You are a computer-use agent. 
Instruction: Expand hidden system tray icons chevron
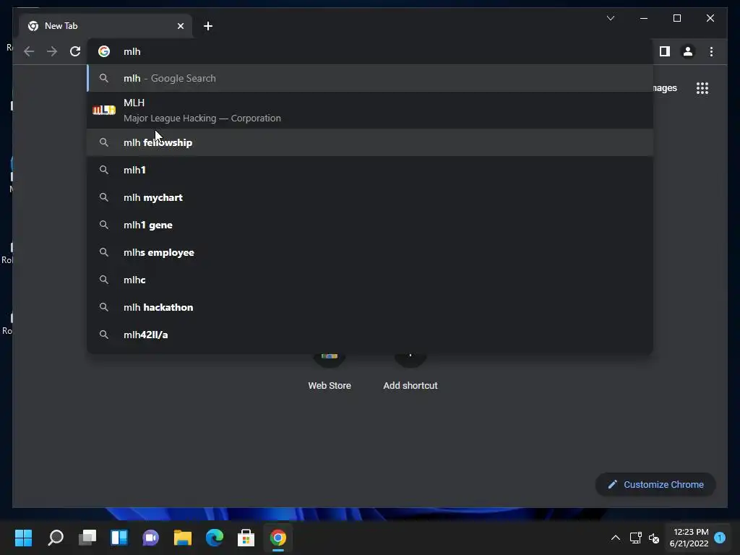coord(616,538)
